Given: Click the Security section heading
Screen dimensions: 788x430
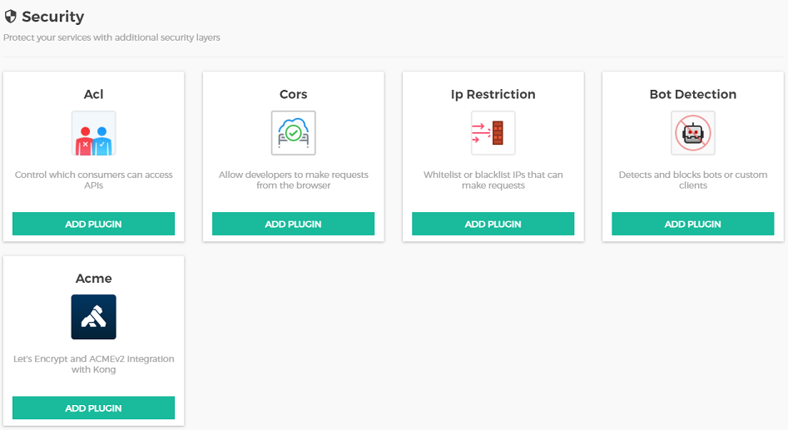Looking at the screenshot, I should (x=52, y=17).
